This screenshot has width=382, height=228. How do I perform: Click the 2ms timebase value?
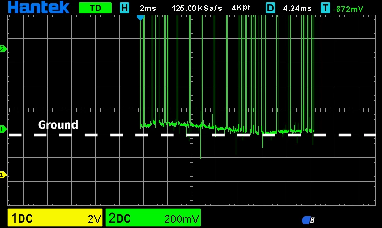coord(147,9)
